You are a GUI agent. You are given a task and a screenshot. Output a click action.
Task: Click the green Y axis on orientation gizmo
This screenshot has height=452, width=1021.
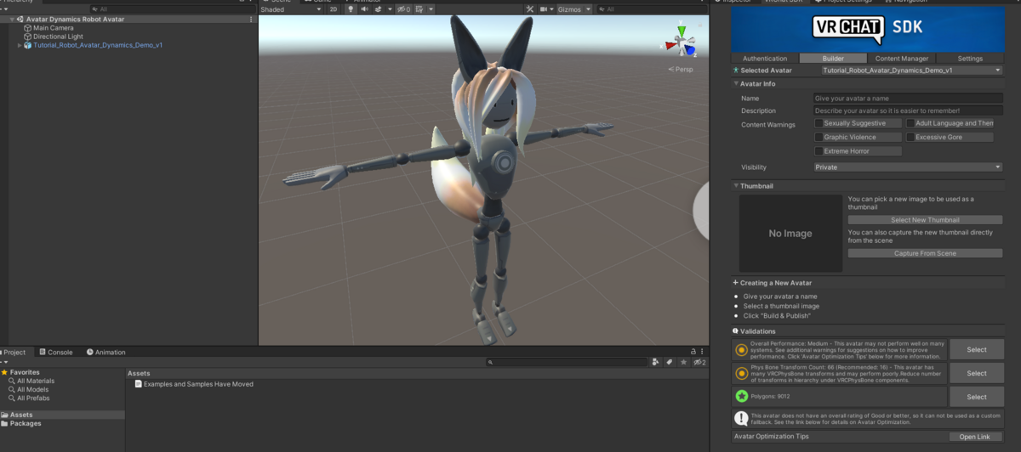coord(682,31)
